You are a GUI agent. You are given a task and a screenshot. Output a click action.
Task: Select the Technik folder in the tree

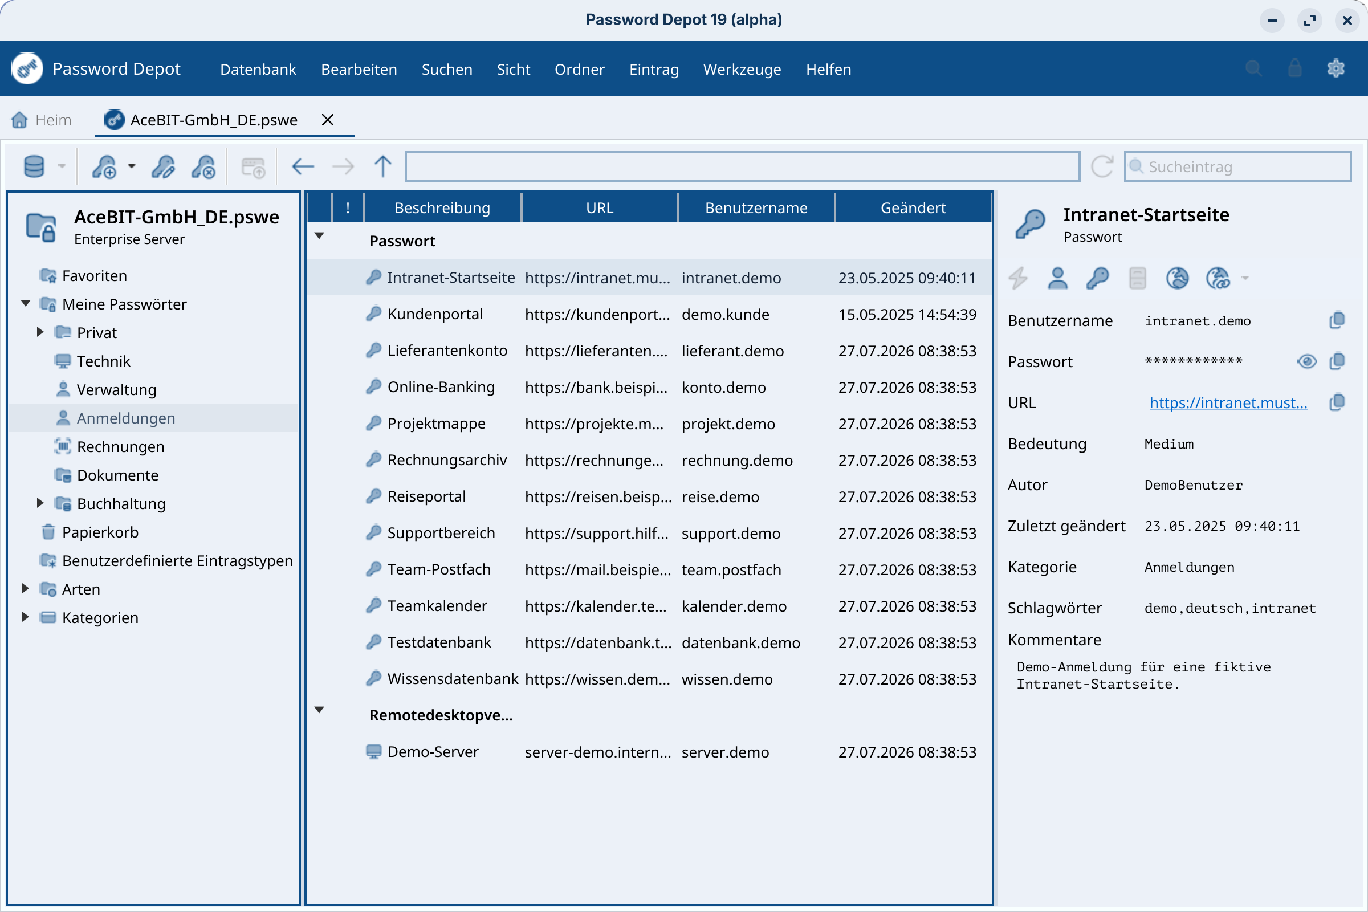(103, 361)
